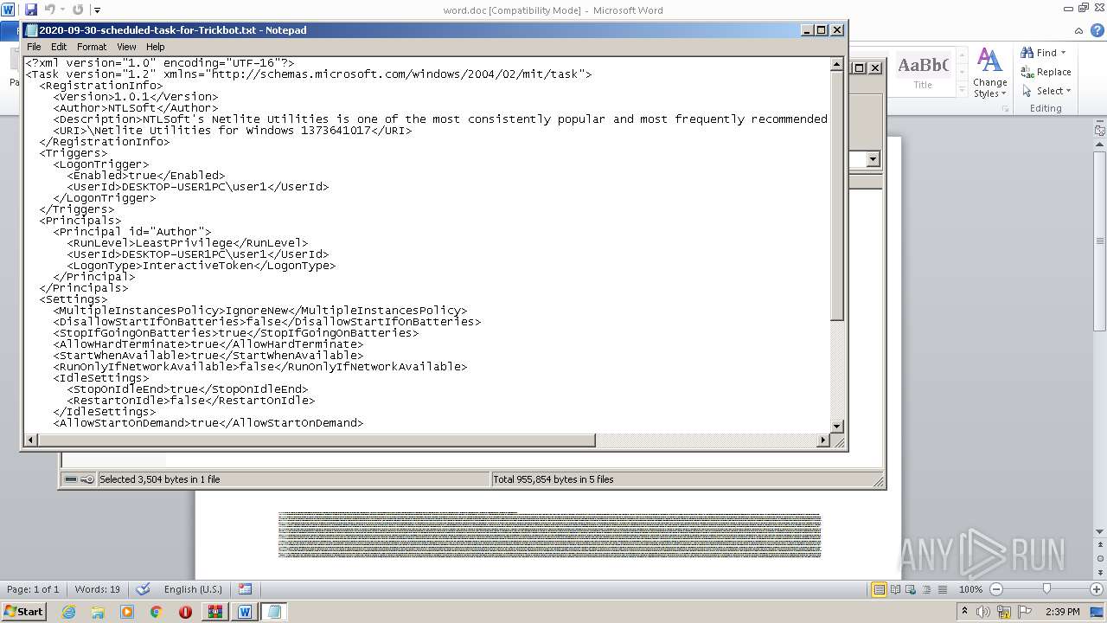The height and width of the screenshot is (623, 1107).
Task: Click macro recording icon in status bar
Action: click(x=245, y=589)
